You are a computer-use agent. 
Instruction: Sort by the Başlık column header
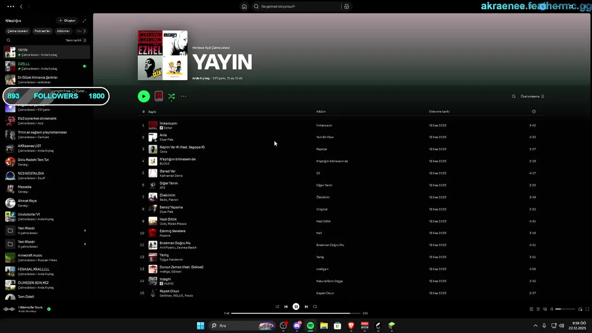point(152,111)
